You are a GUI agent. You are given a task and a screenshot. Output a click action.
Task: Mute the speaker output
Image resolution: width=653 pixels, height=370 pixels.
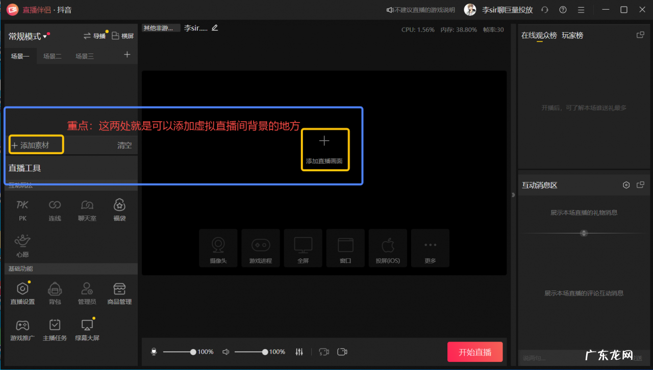tap(225, 352)
